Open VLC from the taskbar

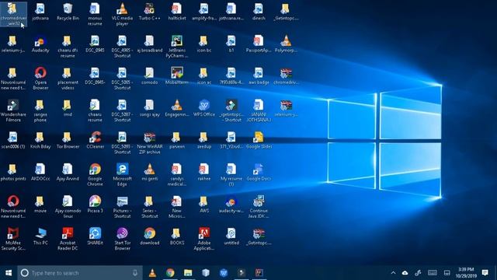coord(152,273)
